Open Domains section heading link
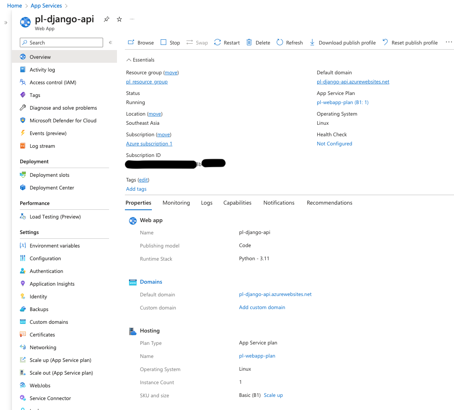The image size is (454, 410). [x=151, y=282]
